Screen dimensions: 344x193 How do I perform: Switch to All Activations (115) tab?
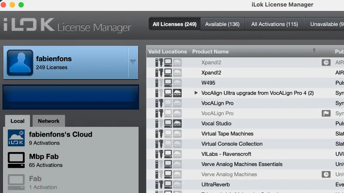[x=275, y=24]
